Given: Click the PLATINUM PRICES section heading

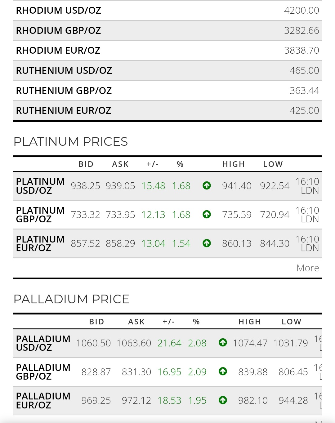Looking at the screenshot, I should pos(71,142).
